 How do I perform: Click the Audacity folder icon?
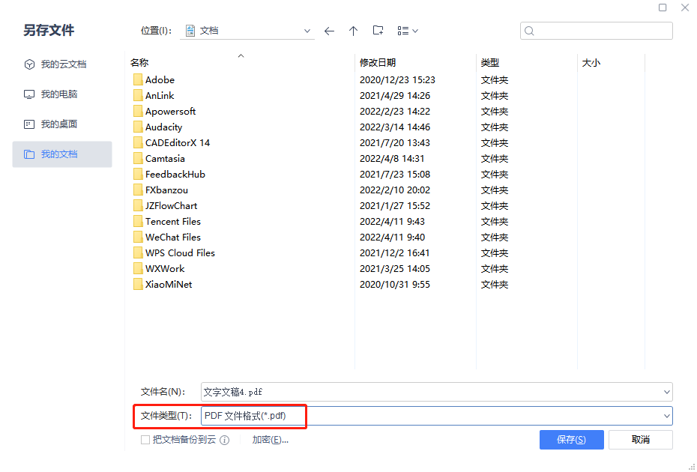(x=138, y=127)
